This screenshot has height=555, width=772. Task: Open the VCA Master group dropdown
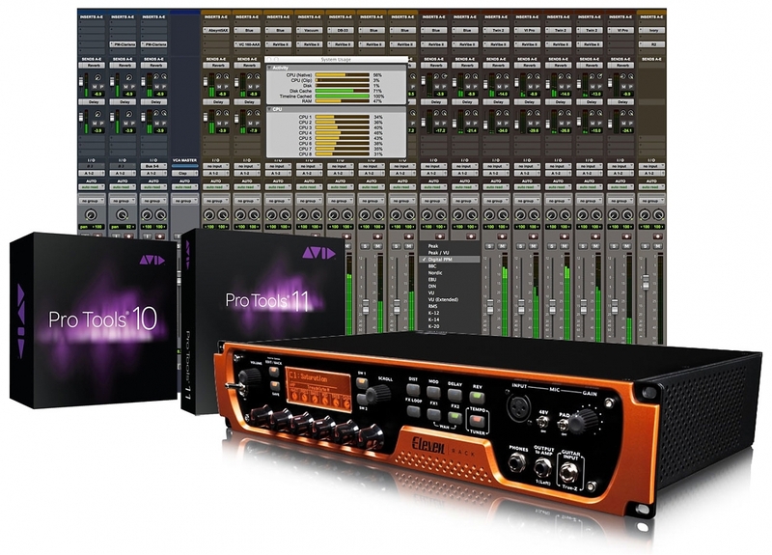(184, 201)
